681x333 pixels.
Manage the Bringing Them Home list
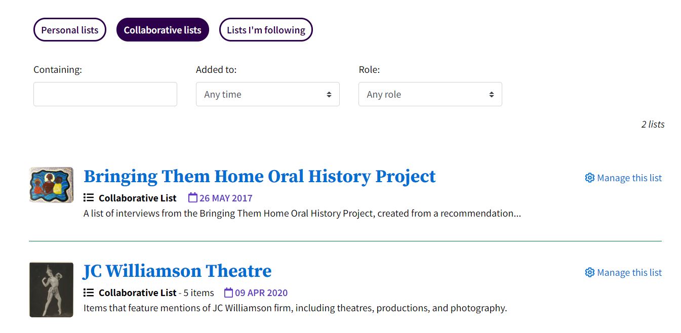[623, 178]
